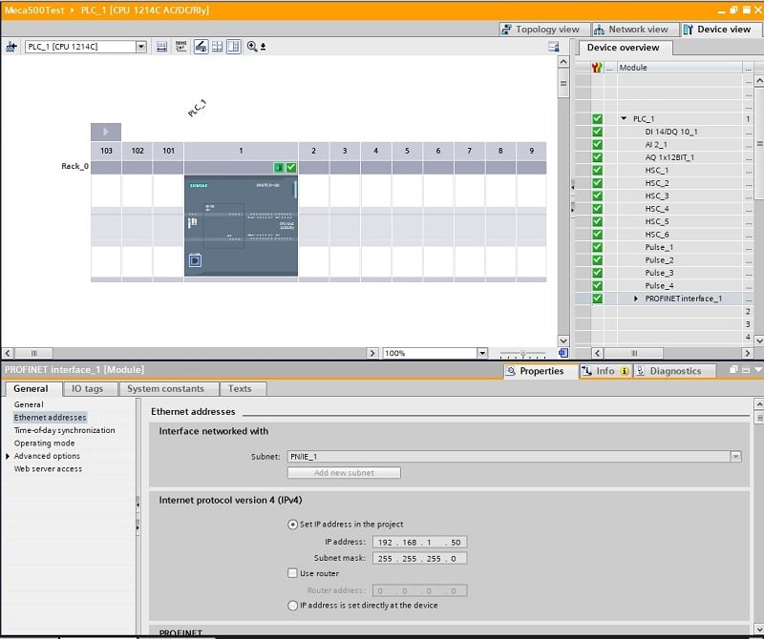Click the green checkmark status icon on rack slot 1
Image resolution: width=764 pixels, height=639 pixels.
click(291, 168)
